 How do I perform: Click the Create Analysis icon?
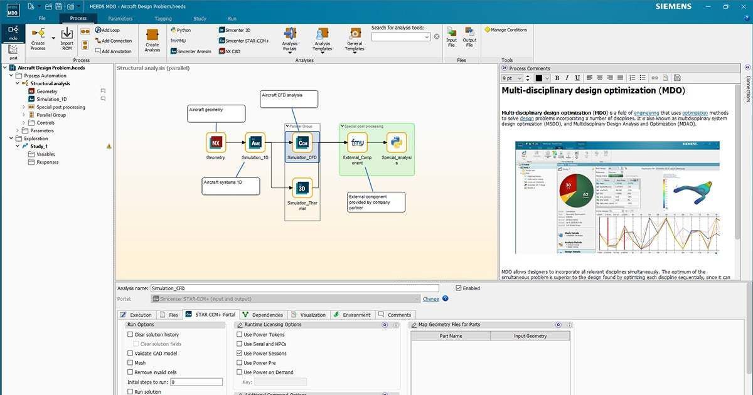(152, 34)
